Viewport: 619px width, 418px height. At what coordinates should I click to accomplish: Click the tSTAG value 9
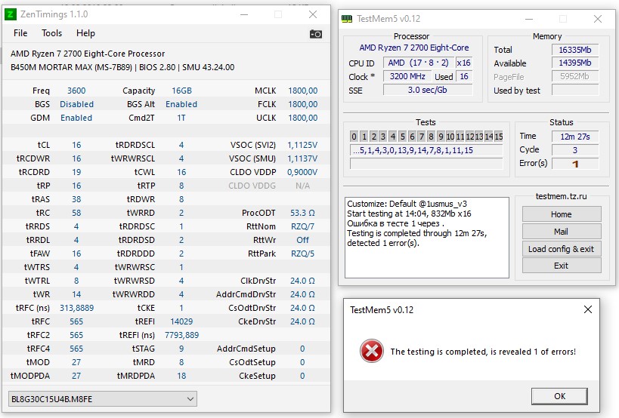point(181,349)
